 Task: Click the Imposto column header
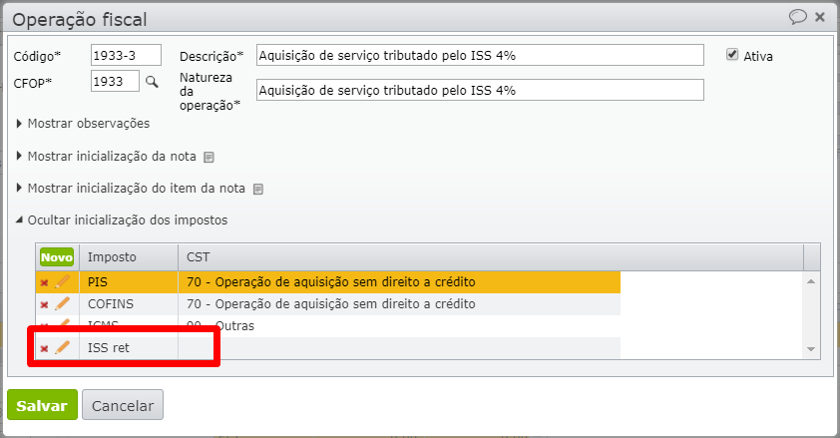click(129, 257)
